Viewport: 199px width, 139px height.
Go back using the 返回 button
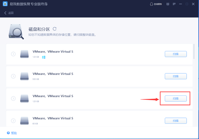pyautogui.click(x=9, y=13)
